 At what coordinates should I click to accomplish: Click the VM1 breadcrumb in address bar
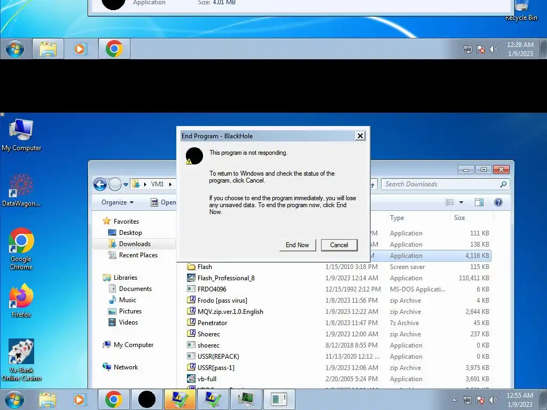pyautogui.click(x=157, y=184)
